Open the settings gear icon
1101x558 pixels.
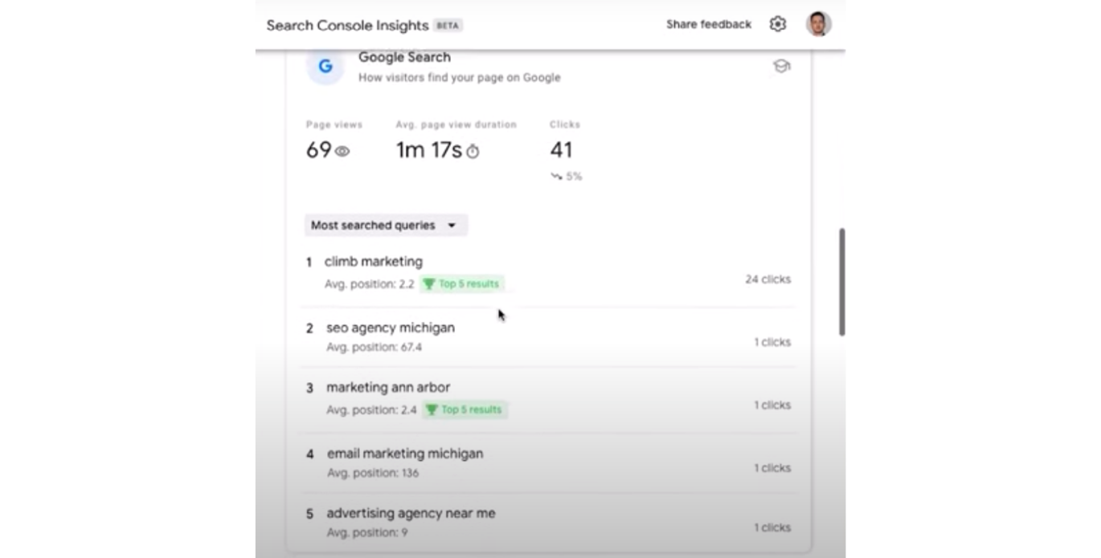point(777,24)
